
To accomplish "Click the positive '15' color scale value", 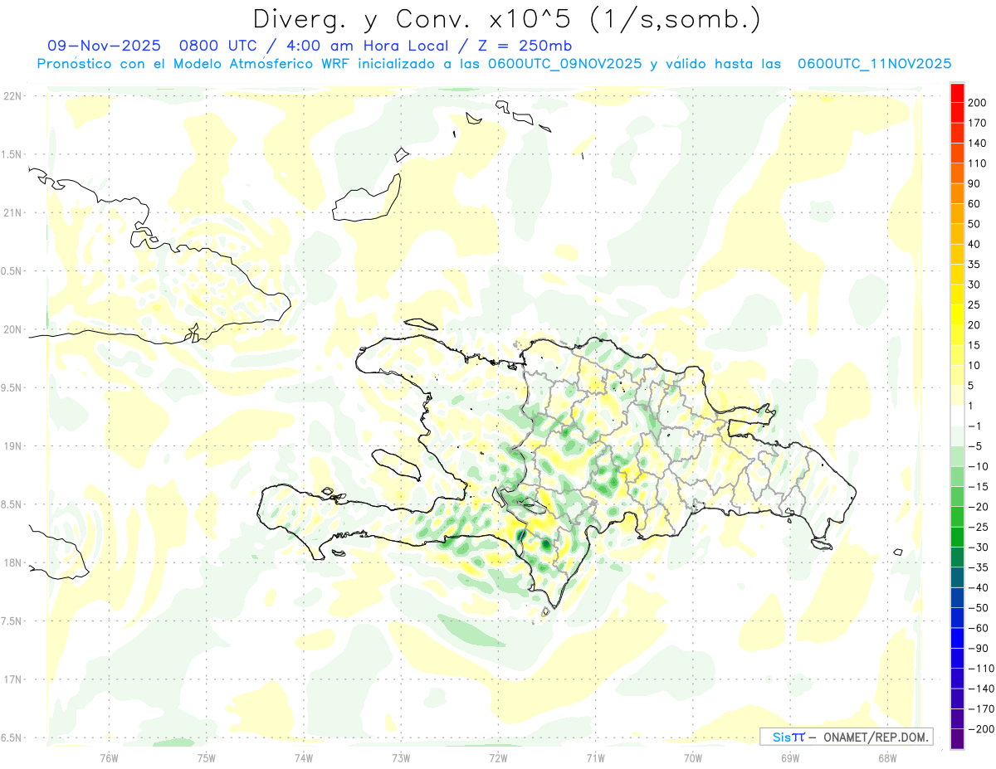I will click(x=975, y=345).
